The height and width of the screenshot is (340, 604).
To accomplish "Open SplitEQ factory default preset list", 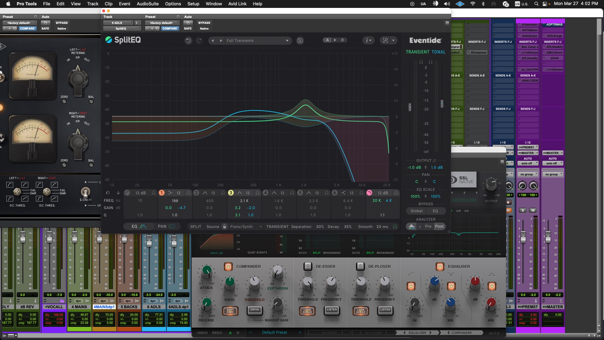I will pos(162,23).
